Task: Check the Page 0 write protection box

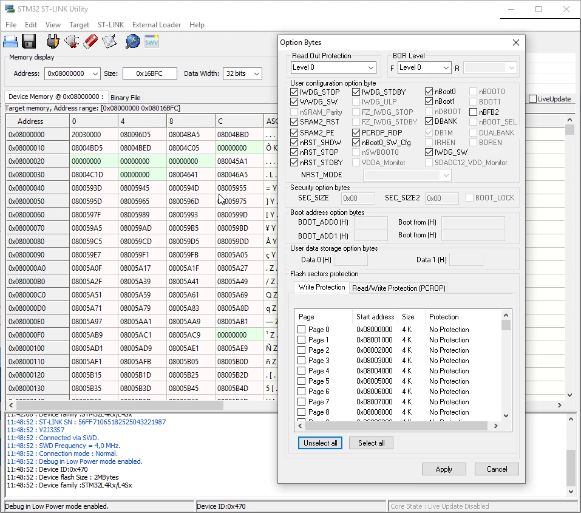Action: (302, 329)
